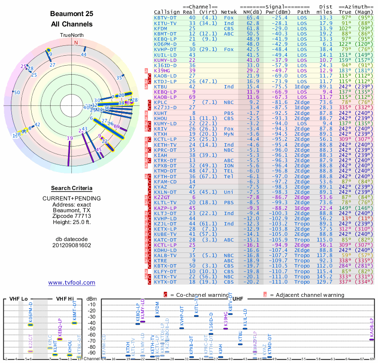Screen dimensions: 378x363
Task: Click KTMD-DT callsign in the table
Action: click(x=165, y=171)
